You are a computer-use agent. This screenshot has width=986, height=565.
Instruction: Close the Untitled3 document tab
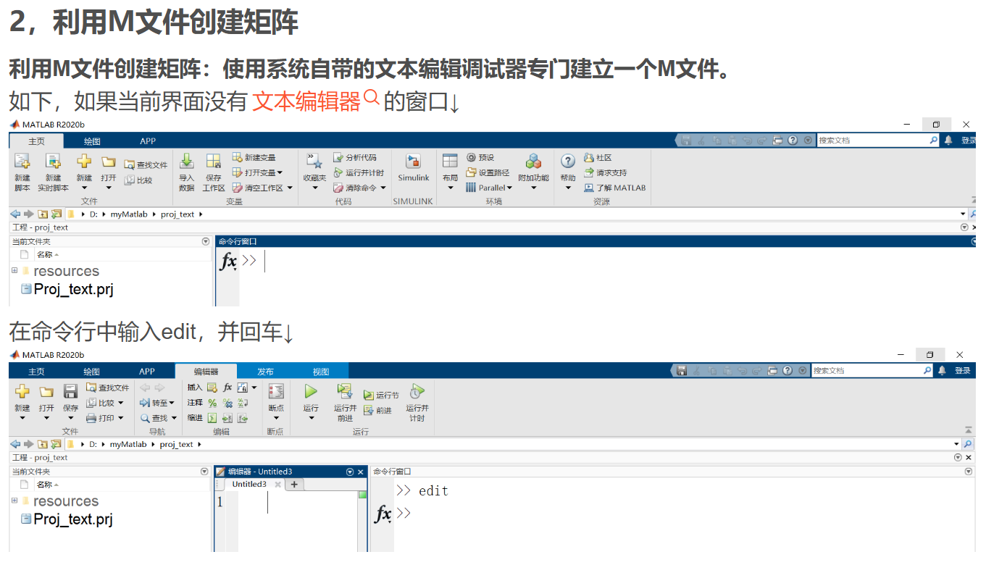point(278,485)
